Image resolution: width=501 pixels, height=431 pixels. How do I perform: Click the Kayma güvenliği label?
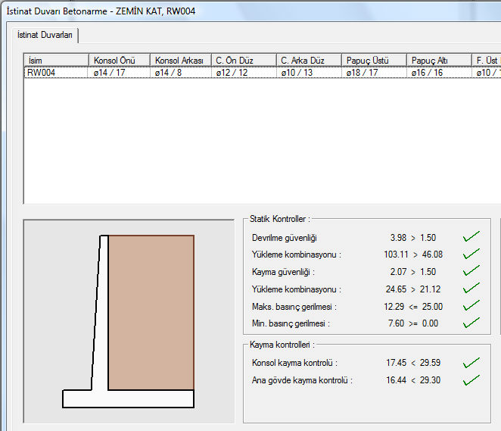pos(283,272)
